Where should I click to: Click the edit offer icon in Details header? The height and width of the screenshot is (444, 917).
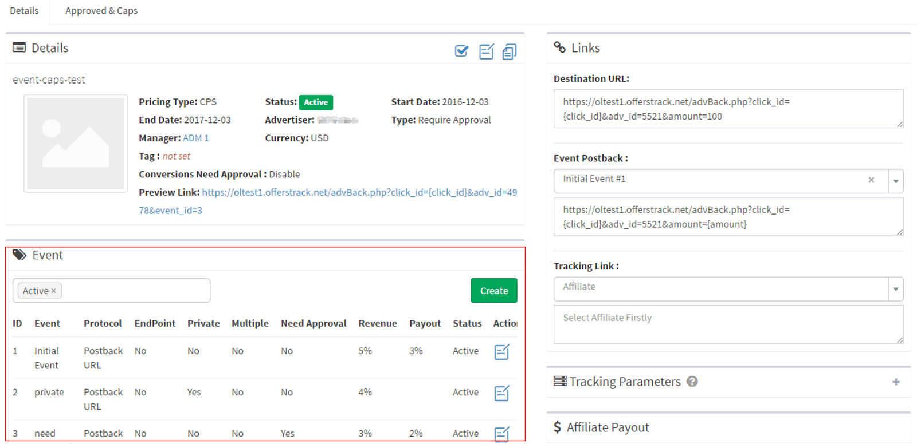pos(486,51)
